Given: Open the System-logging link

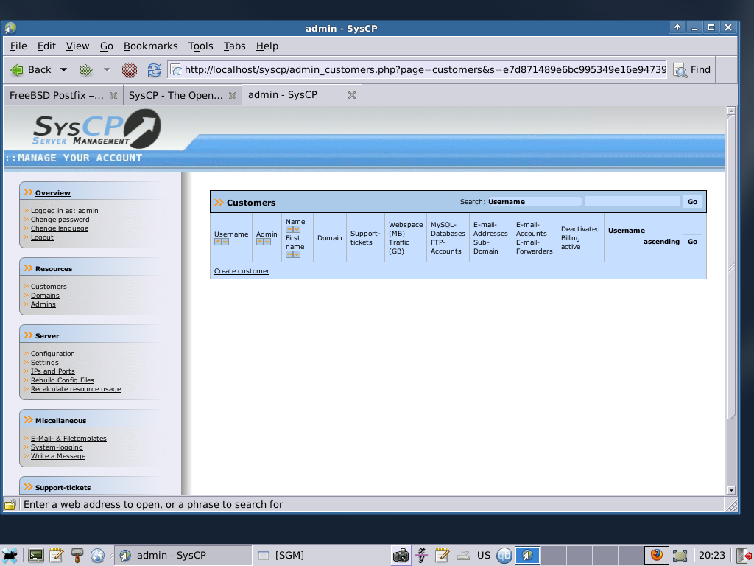Looking at the screenshot, I should 57,447.
